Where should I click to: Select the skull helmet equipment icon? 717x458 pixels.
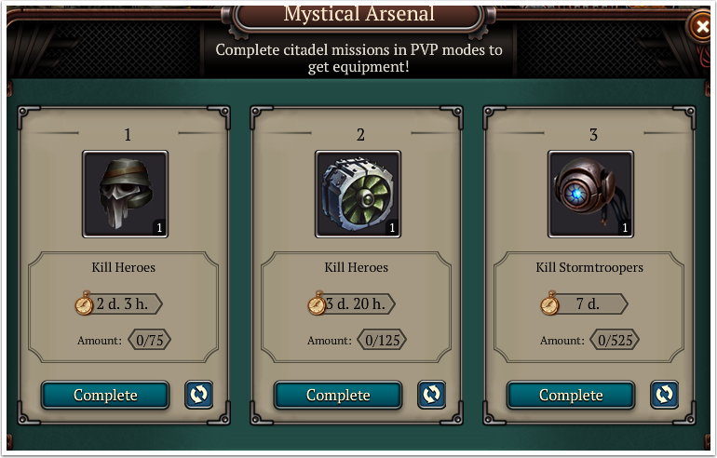[126, 194]
